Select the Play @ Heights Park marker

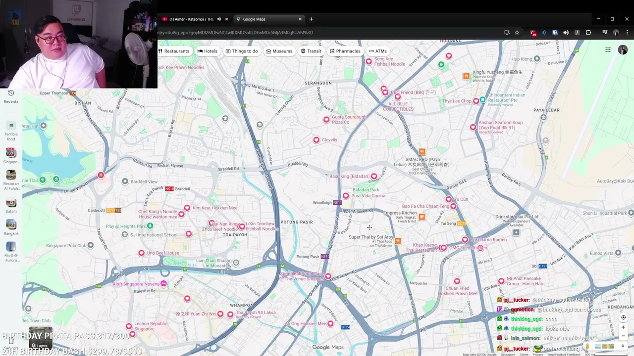pos(150,226)
